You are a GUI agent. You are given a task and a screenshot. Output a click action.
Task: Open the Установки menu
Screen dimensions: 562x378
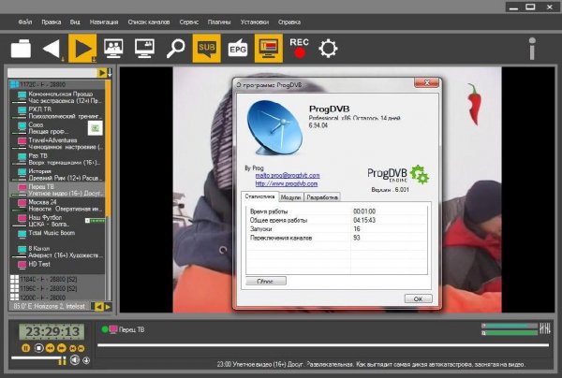point(255,22)
